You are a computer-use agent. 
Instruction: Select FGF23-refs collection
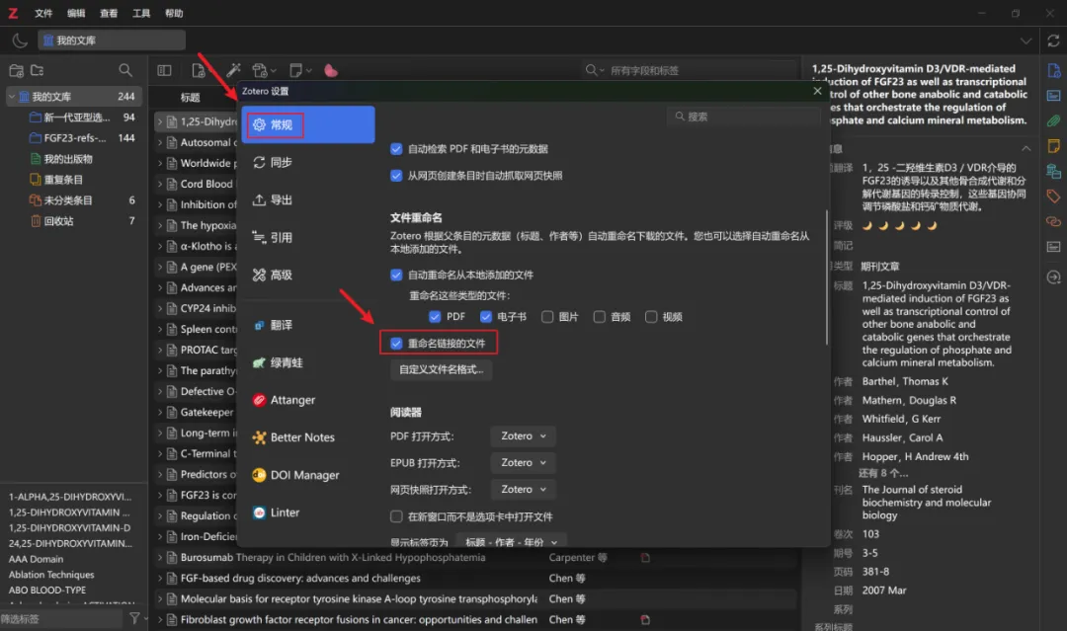tap(75, 138)
